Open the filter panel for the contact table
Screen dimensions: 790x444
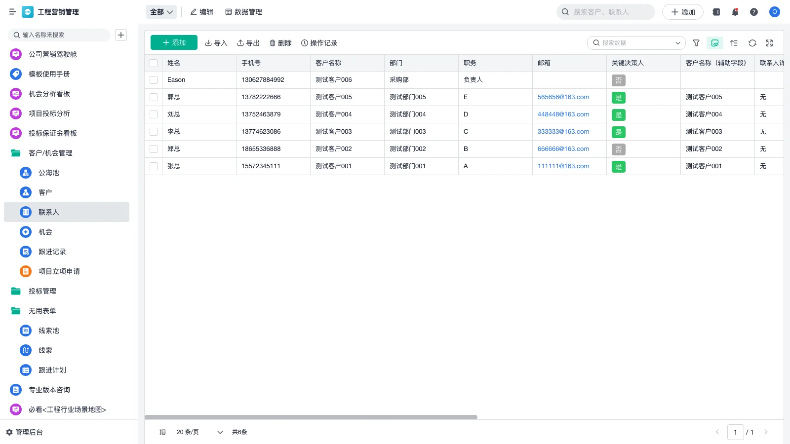click(696, 43)
